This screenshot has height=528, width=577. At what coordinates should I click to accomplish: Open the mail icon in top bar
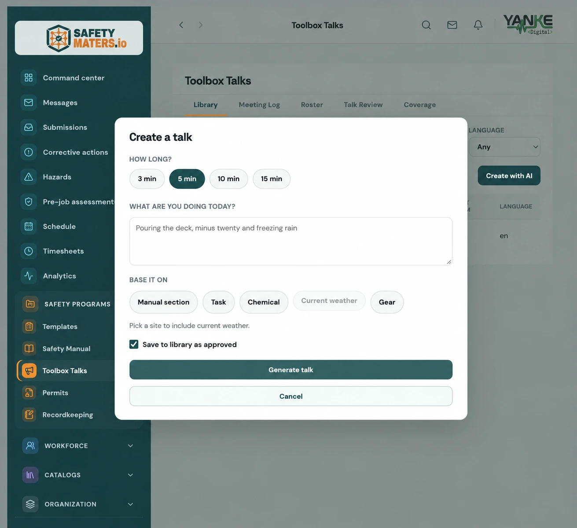[452, 25]
